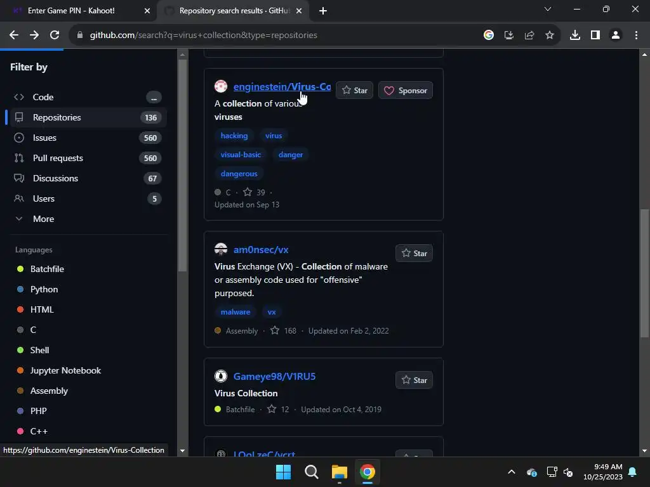Go forward using browser forward arrow
650x487 pixels.
coord(34,36)
